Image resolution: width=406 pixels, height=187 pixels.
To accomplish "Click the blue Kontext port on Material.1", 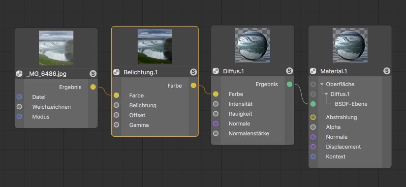I will [x=313, y=156].
